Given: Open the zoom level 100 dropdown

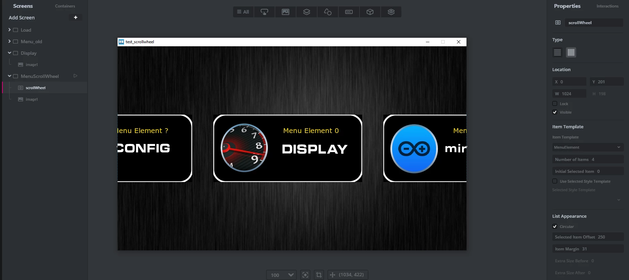Looking at the screenshot, I should click(281, 275).
